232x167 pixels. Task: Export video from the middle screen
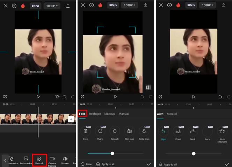[x=146, y=5]
